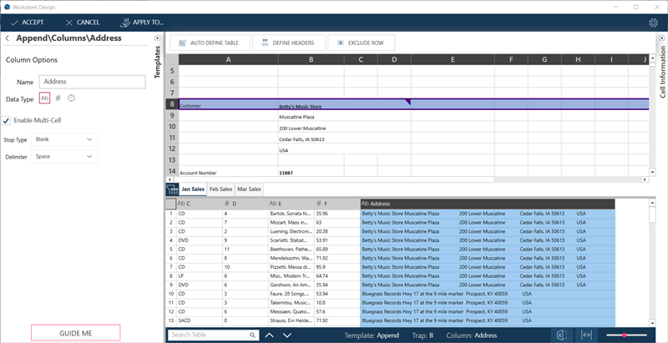Image resolution: width=668 pixels, height=343 pixels.
Task: Select the text (Ab) data type icon
Action: (x=45, y=98)
